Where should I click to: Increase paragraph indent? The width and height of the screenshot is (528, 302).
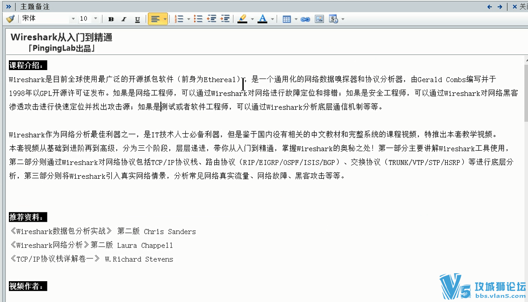(225, 19)
